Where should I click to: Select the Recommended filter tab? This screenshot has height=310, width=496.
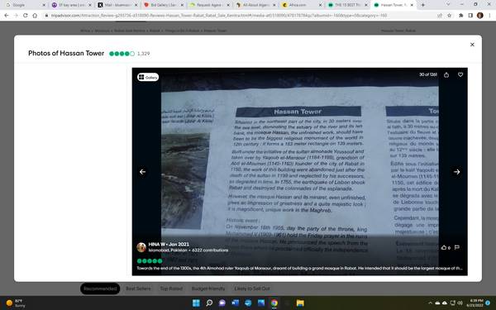pos(100,289)
